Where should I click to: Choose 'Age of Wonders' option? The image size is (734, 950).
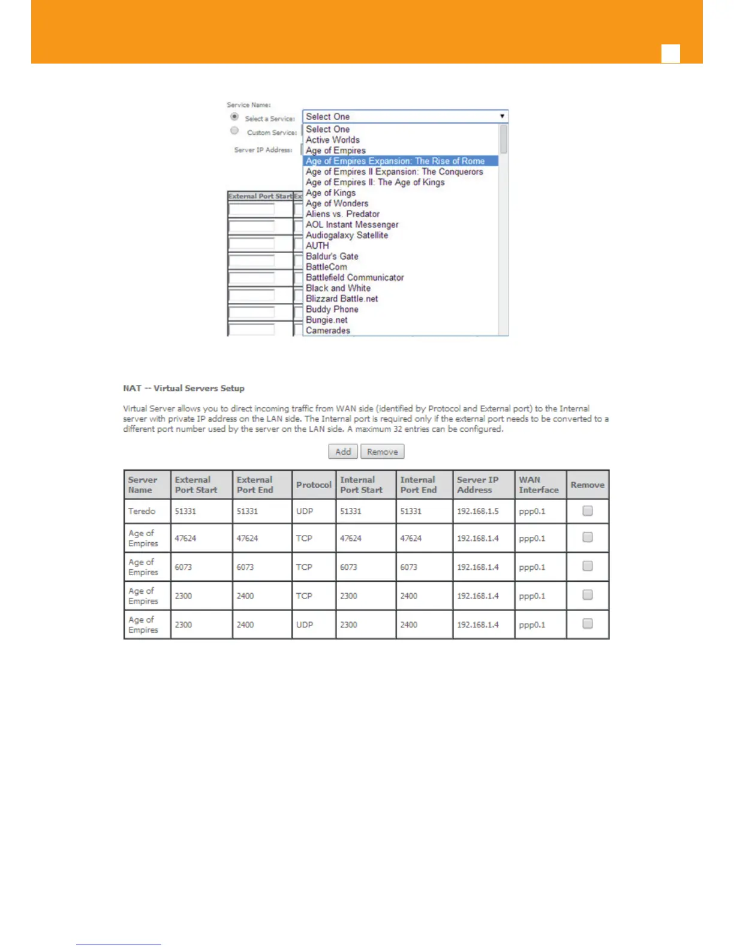point(337,203)
